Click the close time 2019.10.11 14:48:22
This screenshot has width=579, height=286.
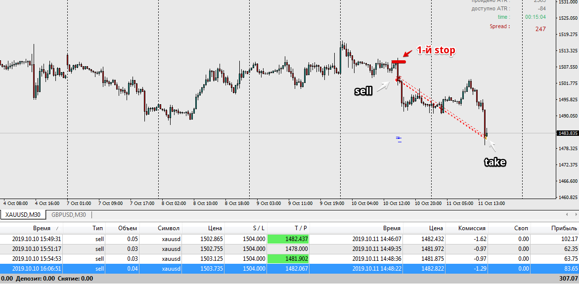[377, 268]
